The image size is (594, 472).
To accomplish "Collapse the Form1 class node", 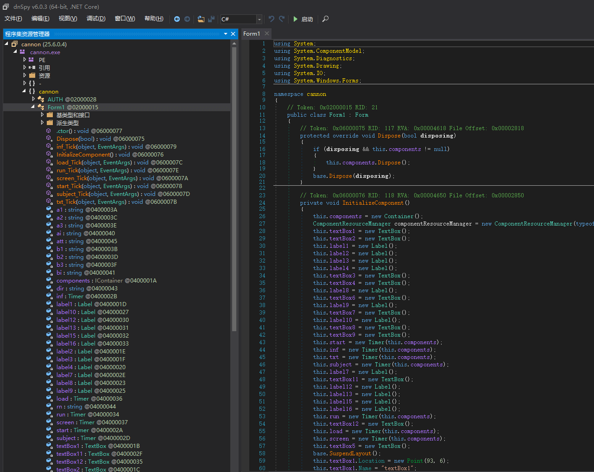I will (33, 107).
